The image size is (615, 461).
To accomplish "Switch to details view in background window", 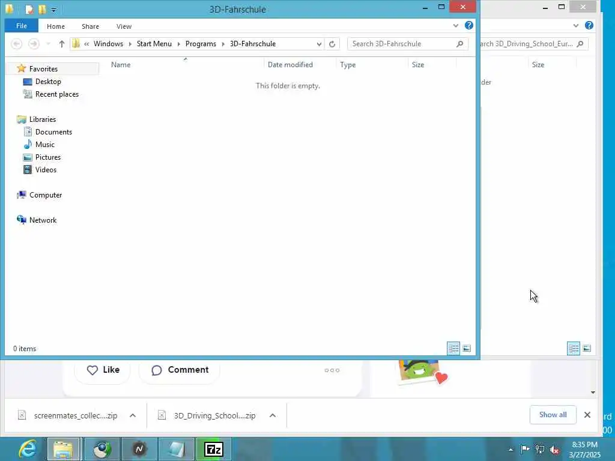I will [x=574, y=349].
